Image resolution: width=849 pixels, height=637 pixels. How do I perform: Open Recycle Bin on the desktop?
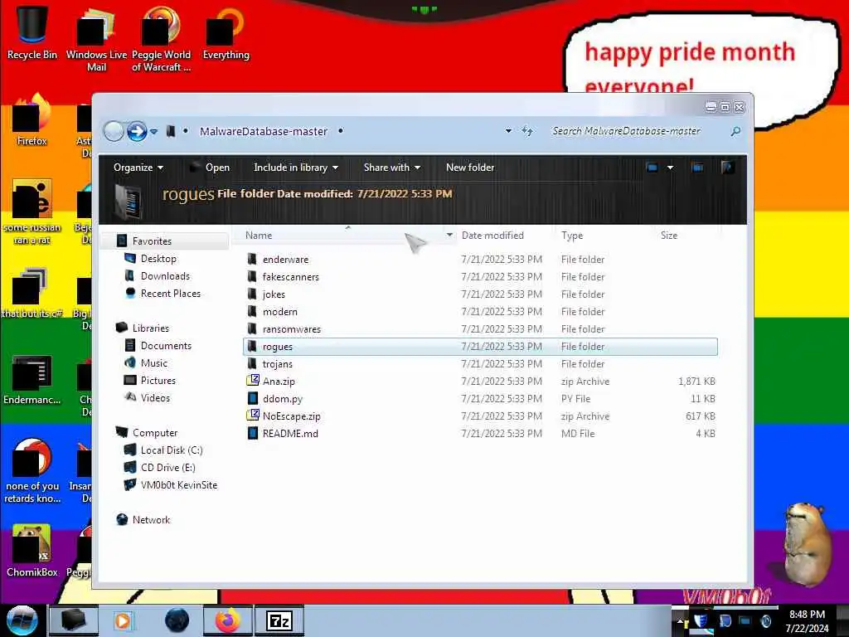tap(32, 32)
